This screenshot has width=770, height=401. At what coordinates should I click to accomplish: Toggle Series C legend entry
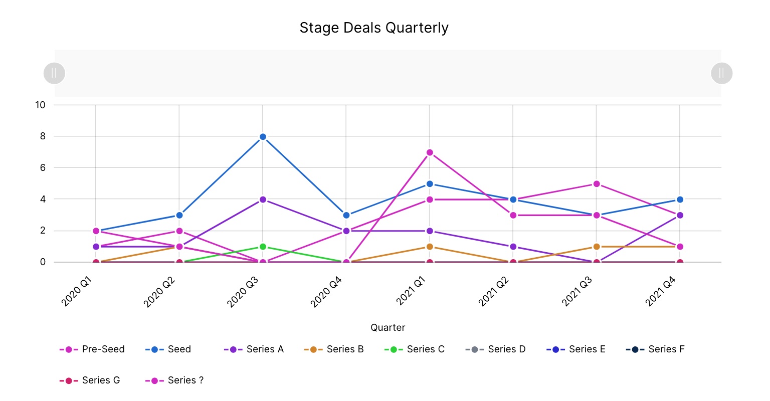(x=415, y=349)
